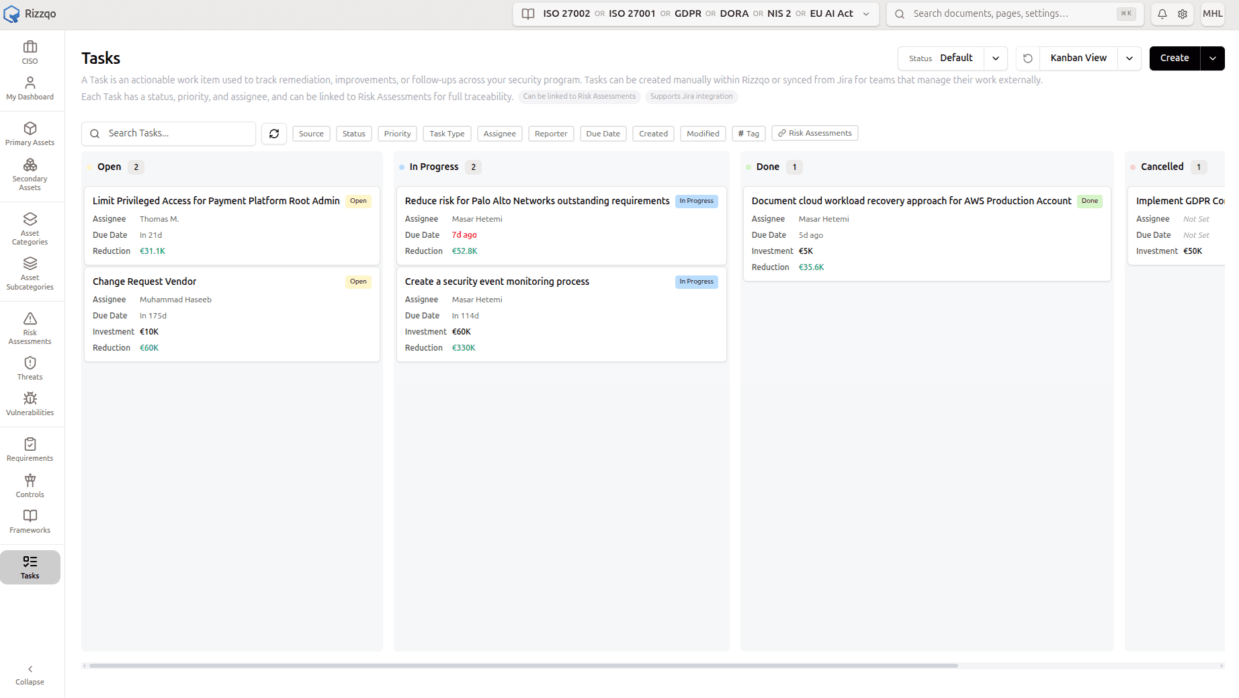Click the Done column header
1239x698 pixels.
(x=767, y=167)
